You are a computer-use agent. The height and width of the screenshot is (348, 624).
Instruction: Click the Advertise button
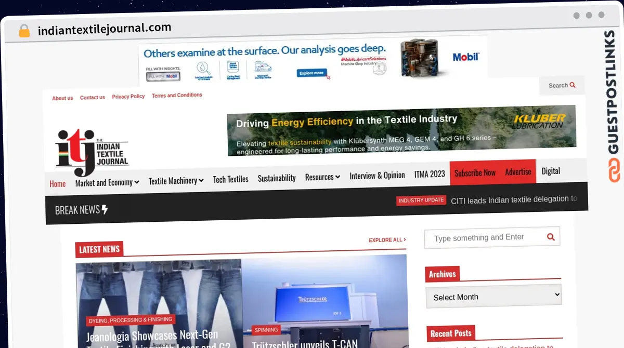click(518, 171)
